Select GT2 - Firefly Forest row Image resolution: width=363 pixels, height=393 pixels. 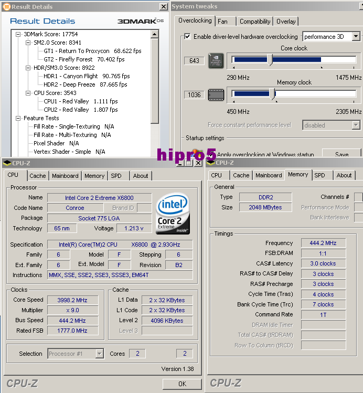point(84,59)
